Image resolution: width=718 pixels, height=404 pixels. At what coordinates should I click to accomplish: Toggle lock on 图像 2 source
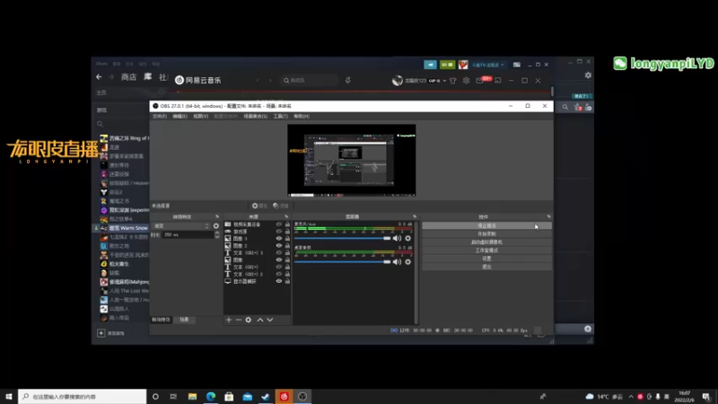point(287,245)
